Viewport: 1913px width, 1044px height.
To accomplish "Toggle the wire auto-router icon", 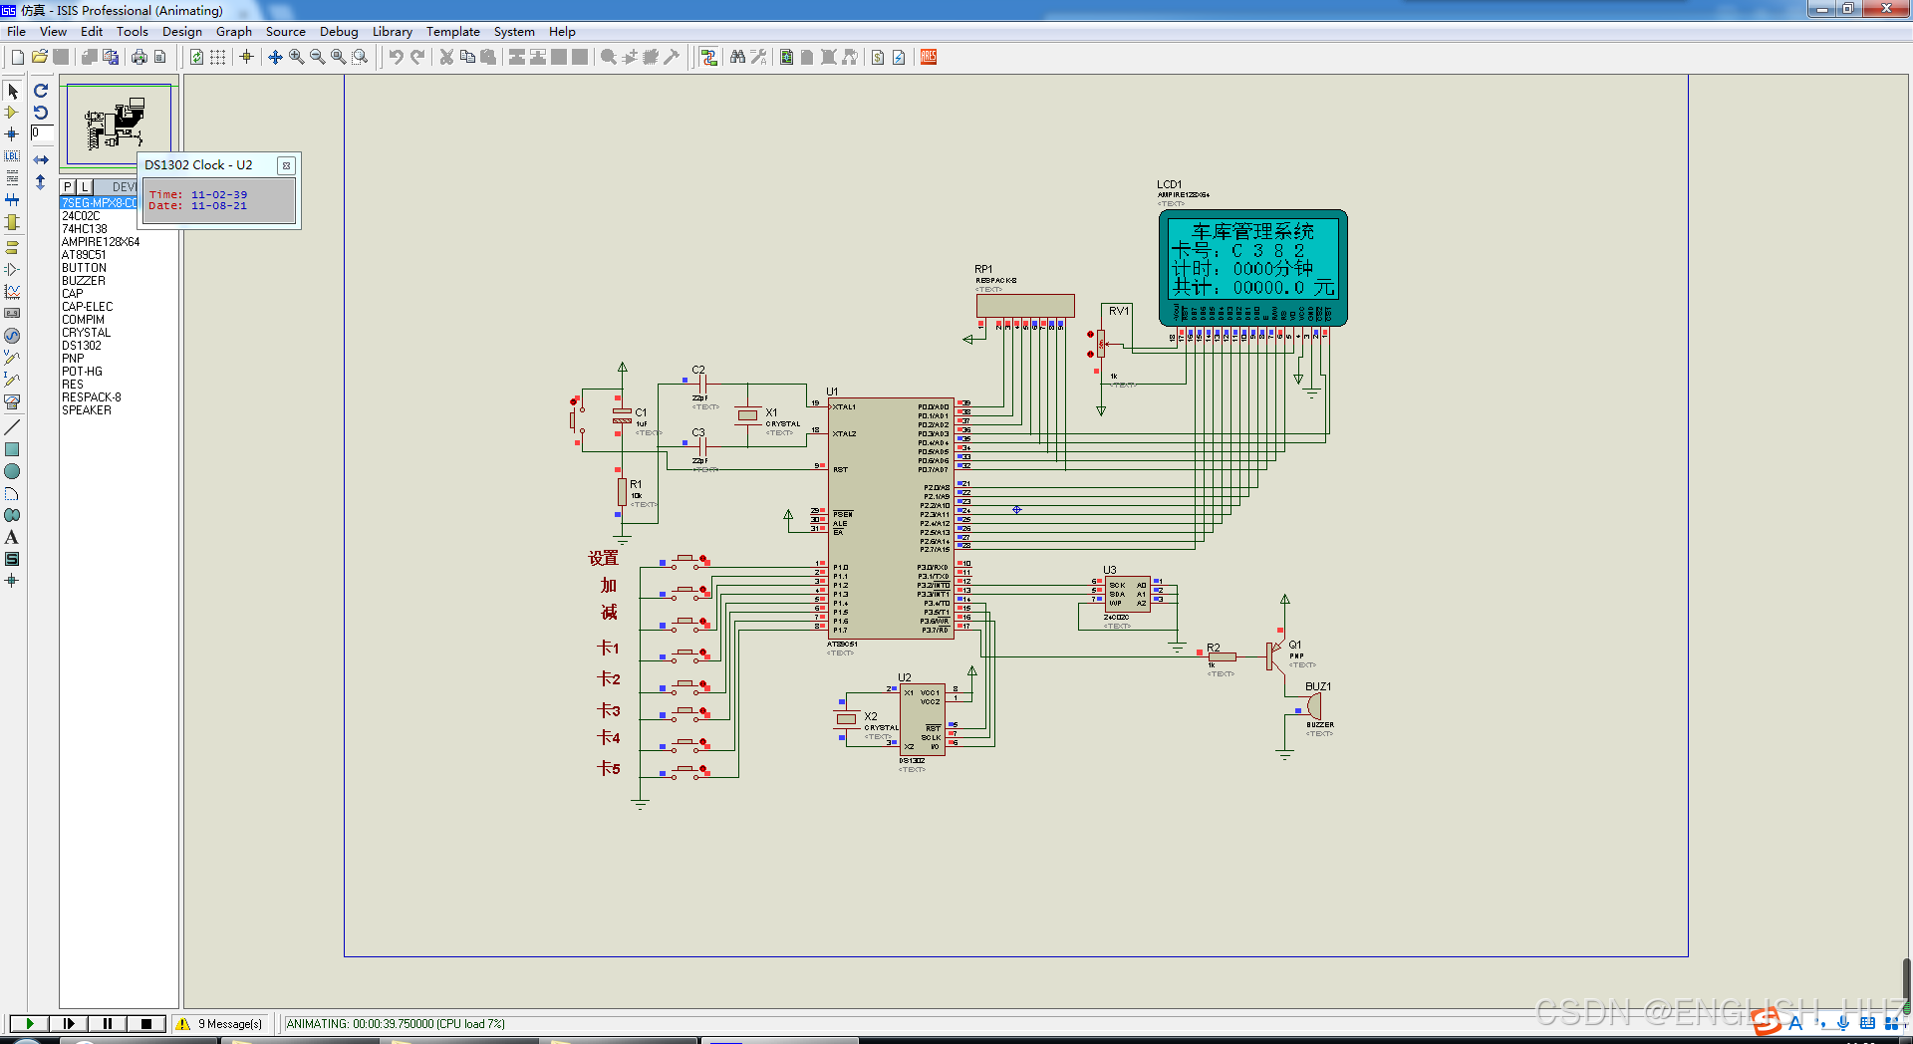I will [x=708, y=58].
